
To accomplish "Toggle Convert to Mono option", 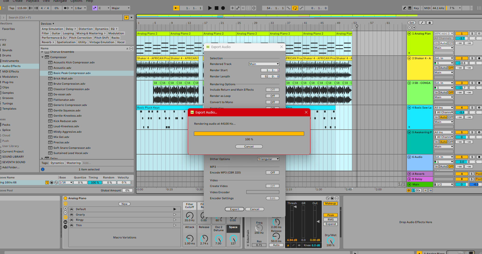I will pos(273,102).
